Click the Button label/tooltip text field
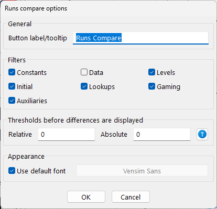This screenshot has height=209, width=217. click(x=140, y=38)
